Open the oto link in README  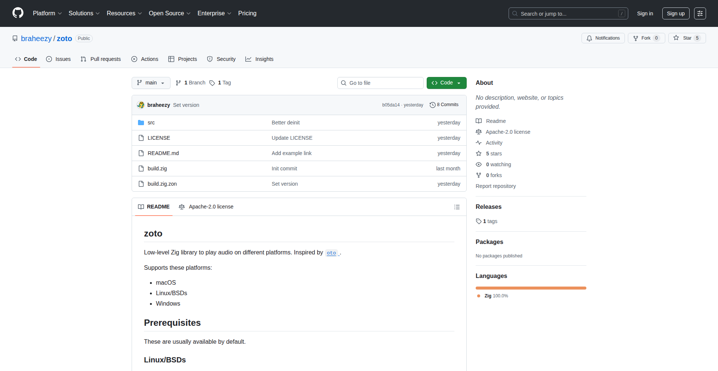pos(331,253)
